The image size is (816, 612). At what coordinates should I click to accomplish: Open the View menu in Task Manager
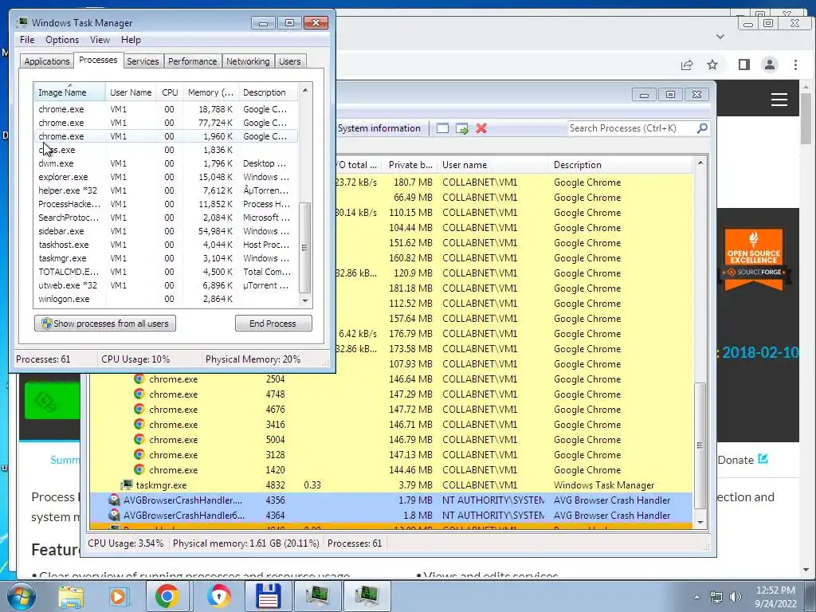pyautogui.click(x=100, y=40)
